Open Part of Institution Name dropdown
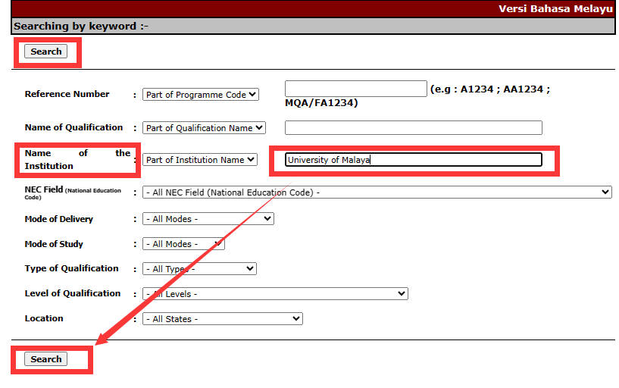 200,159
